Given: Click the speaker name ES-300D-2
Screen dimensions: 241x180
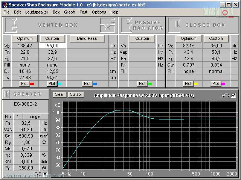Looking at the screenshot, I should [x=25, y=104].
